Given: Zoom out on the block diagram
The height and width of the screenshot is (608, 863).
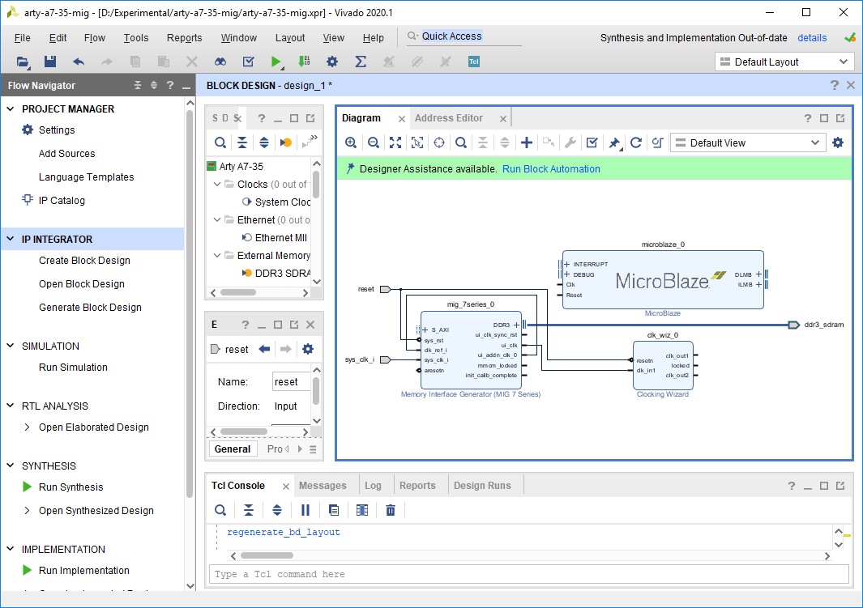Looking at the screenshot, I should (x=374, y=143).
